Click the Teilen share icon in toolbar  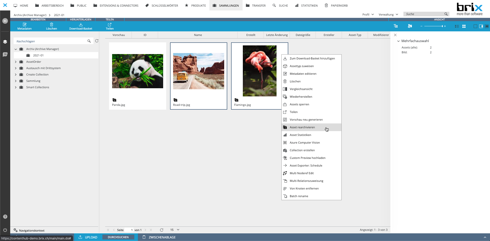point(110,24)
